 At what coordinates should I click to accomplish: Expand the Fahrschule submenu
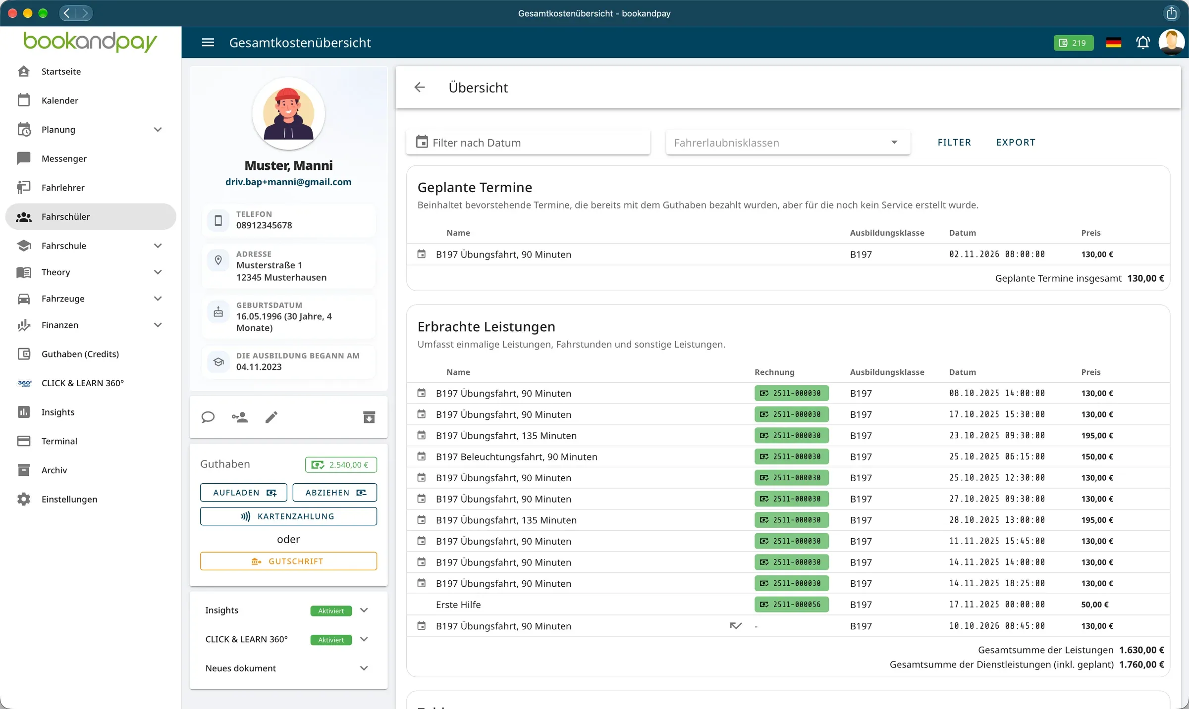[x=158, y=246]
